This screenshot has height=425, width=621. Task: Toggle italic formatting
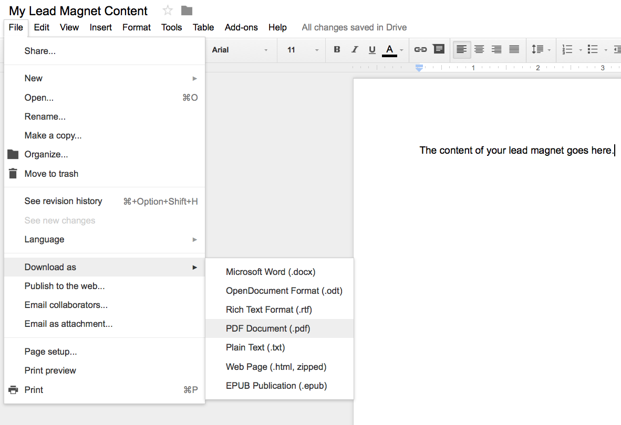[x=355, y=49]
